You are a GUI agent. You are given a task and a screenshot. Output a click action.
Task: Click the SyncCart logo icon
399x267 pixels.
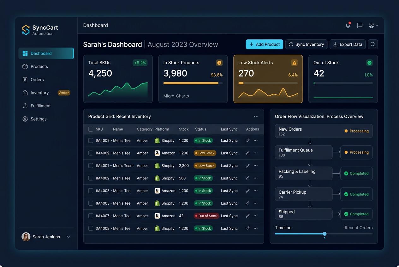point(26,30)
